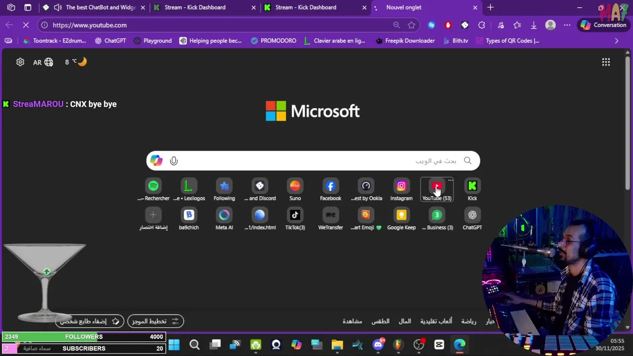Open the Playground bookmark
The width and height of the screenshot is (633, 356).
click(x=152, y=41)
